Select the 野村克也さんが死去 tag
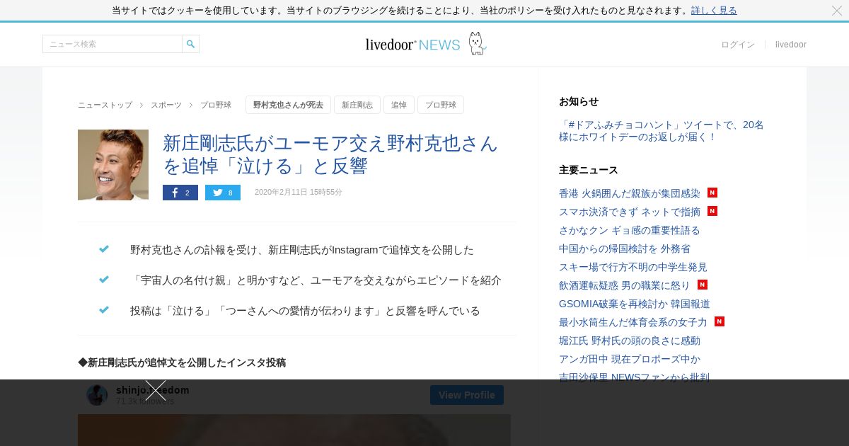This screenshot has width=849, height=446. pyautogui.click(x=288, y=105)
